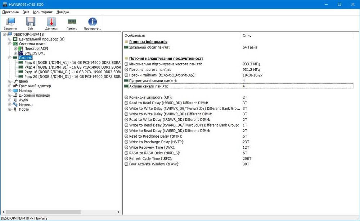The height and width of the screenshot is (221, 360).
Task: Expand the Аудіо tree node
Action: [10, 100]
